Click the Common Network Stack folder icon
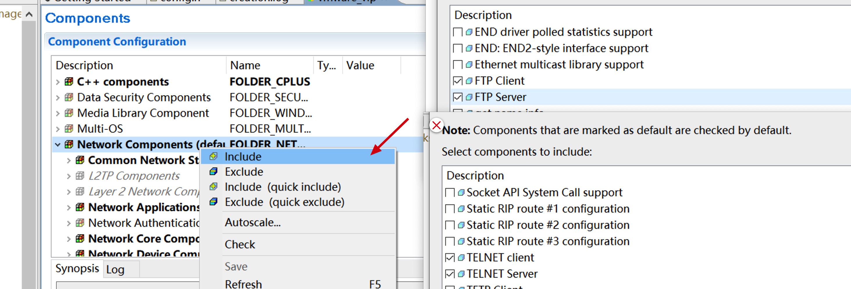Screen dimensions: 851x289 [x=80, y=160]
